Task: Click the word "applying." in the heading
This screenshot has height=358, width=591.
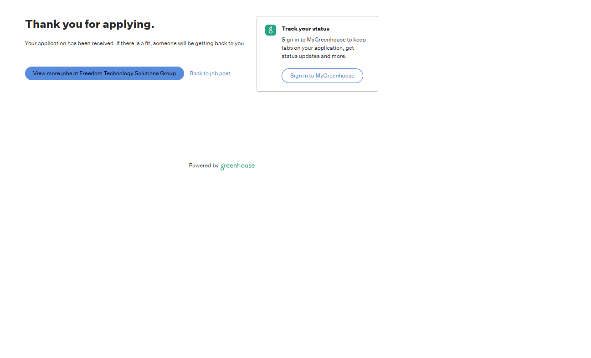Action: [x=128, y=24]
